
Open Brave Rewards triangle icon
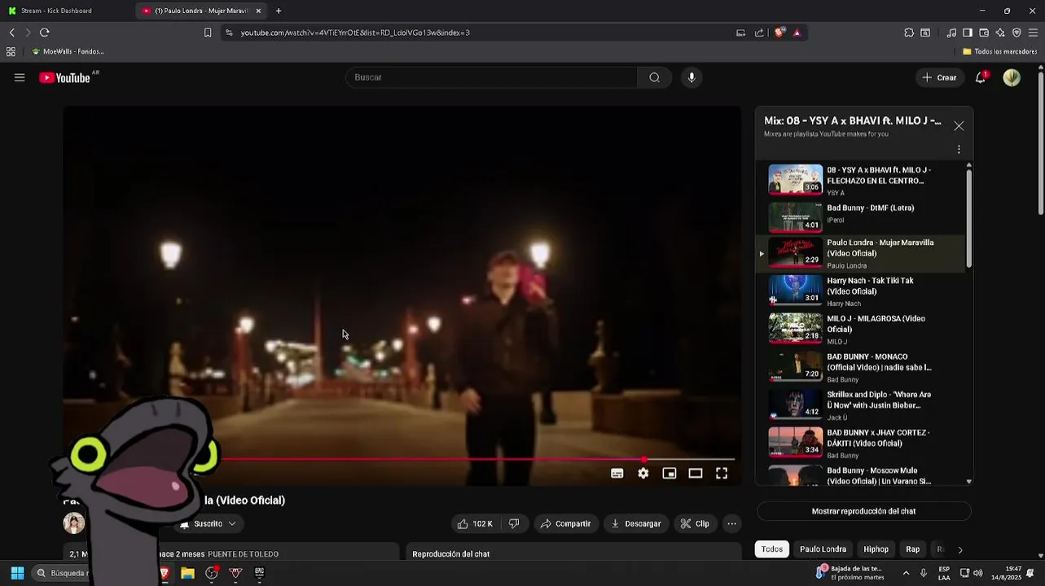click(x=797, y=33)
